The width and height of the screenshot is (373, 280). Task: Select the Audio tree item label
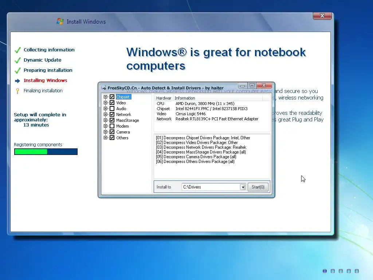tap(121, 109)
